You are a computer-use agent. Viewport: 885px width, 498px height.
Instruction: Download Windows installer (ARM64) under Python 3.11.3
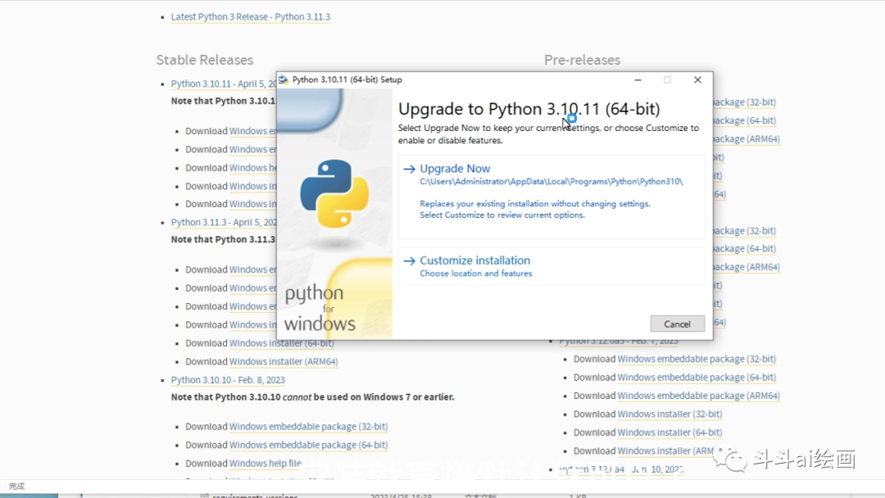284,361
